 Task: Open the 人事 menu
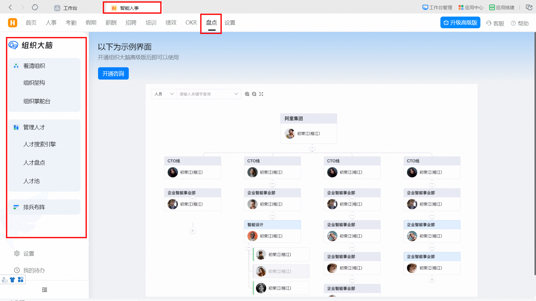(51, 23)
